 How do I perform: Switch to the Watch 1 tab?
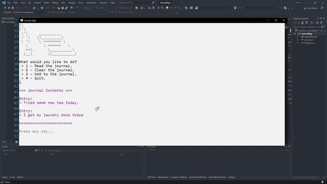20,177
